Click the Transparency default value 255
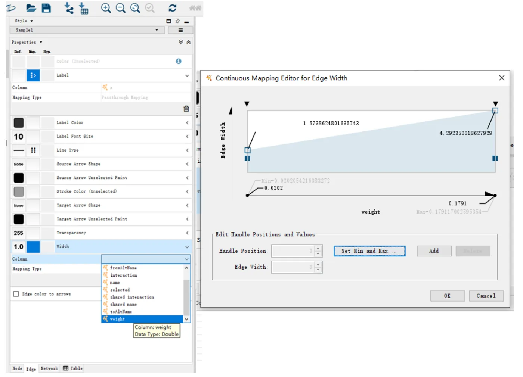This screenshot has width=523, height=377. click(x=19, y=233)
